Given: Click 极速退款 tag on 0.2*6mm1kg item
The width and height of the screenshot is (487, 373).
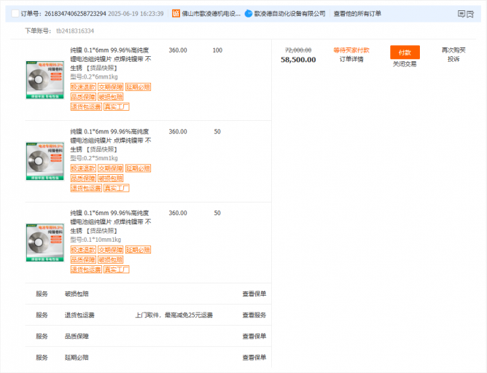Looking at the screenshot, I should (x=83, y=87).
